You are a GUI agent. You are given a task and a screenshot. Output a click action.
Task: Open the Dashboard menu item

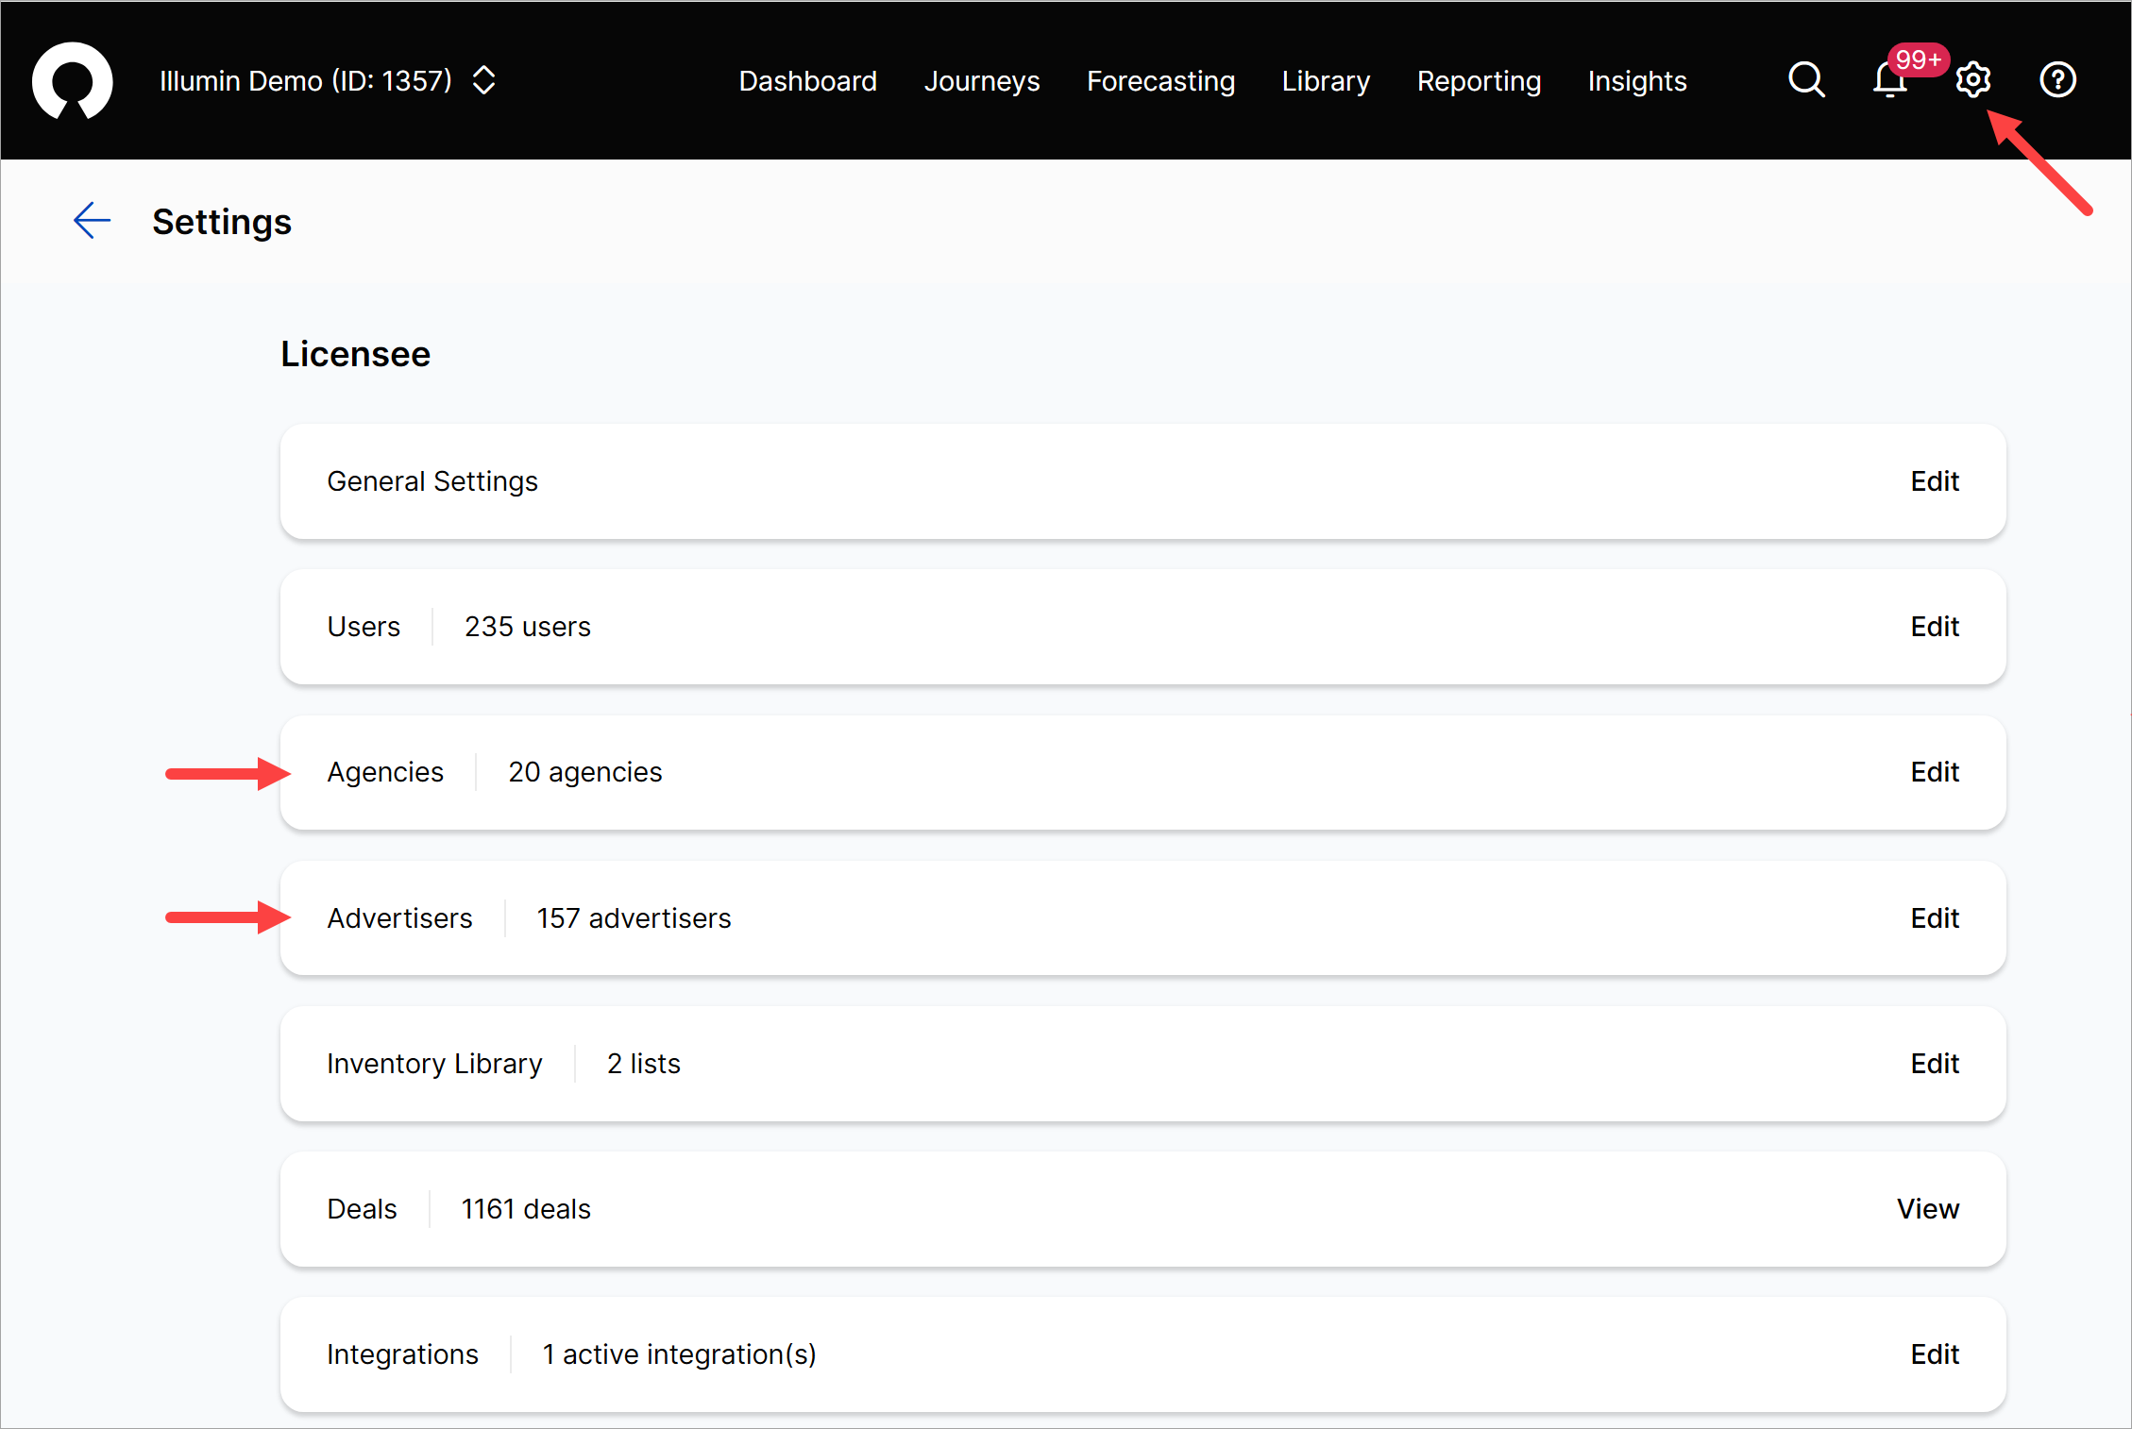[807, 81]
